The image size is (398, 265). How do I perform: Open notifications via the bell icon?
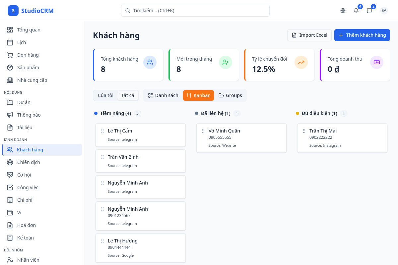coord(356,10)
